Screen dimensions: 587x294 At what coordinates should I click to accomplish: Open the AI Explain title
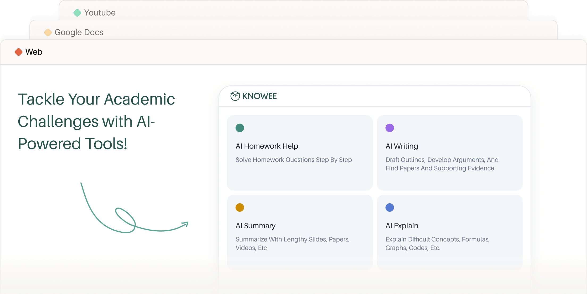click(402, 226)
